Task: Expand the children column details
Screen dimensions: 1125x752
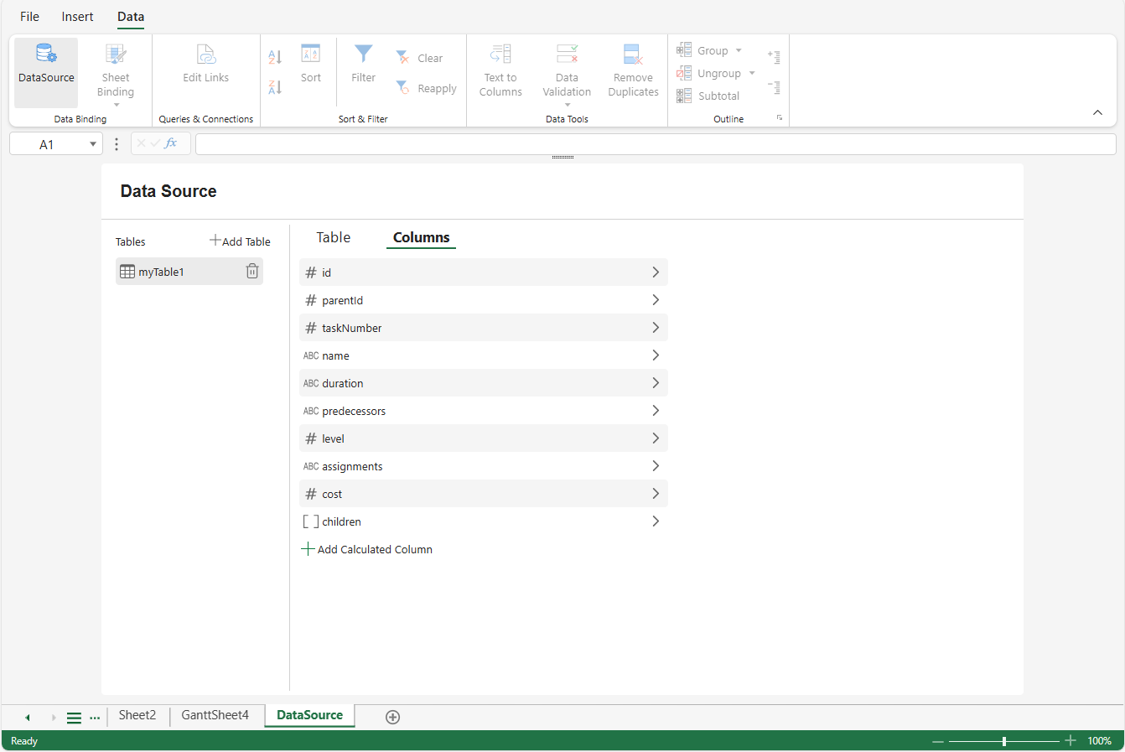Action: coord(656,521)
